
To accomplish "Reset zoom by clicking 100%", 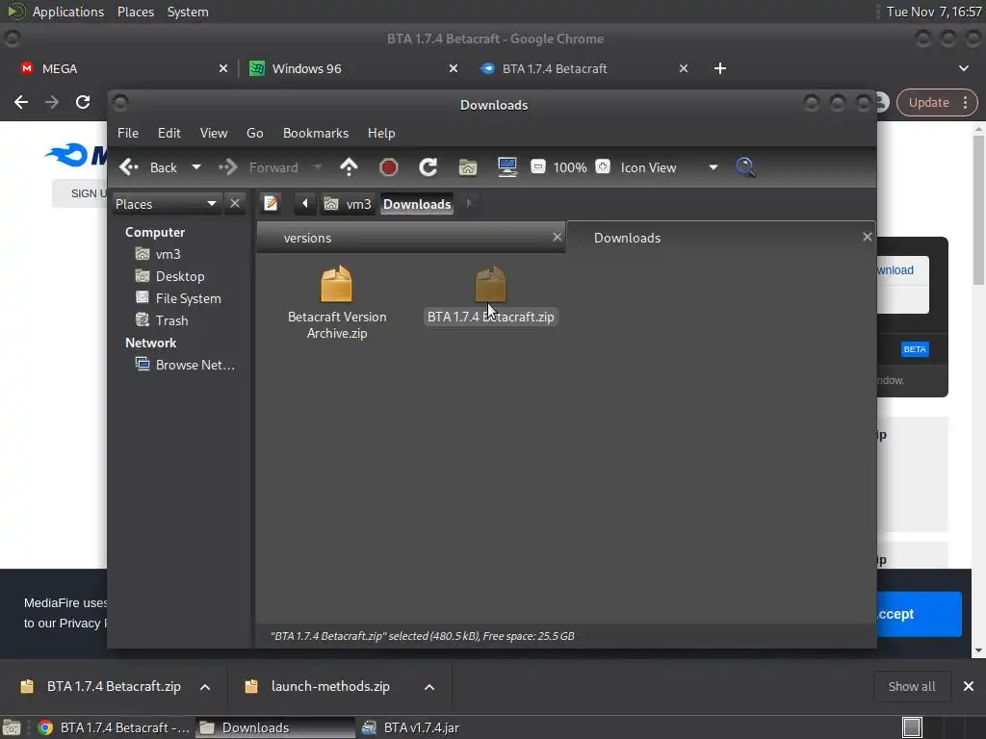I will (570, 167).
